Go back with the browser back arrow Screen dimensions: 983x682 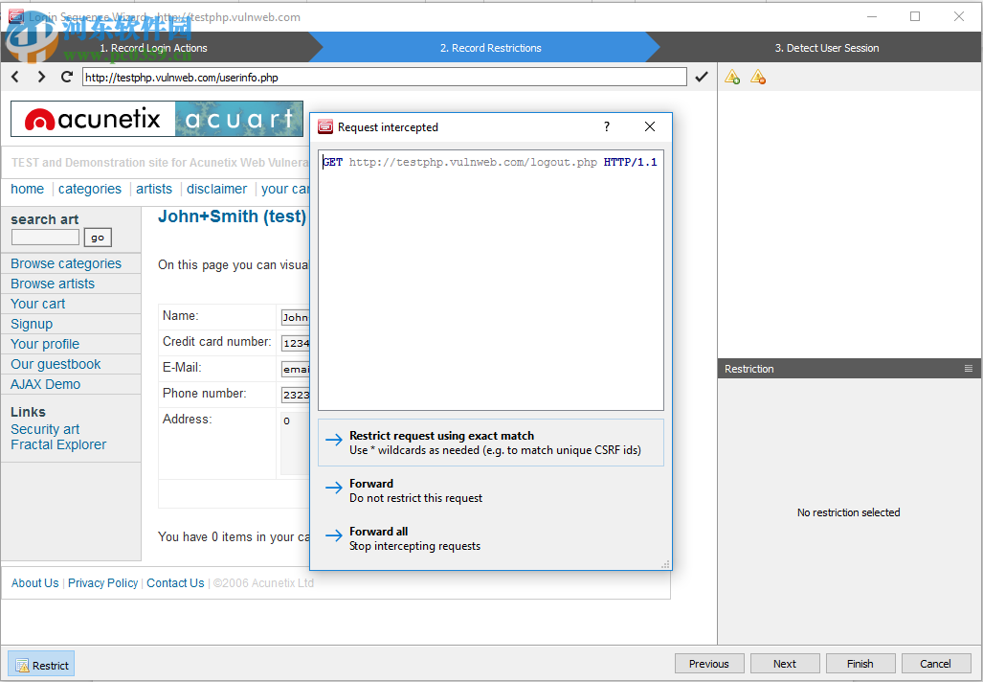[15, 77]
